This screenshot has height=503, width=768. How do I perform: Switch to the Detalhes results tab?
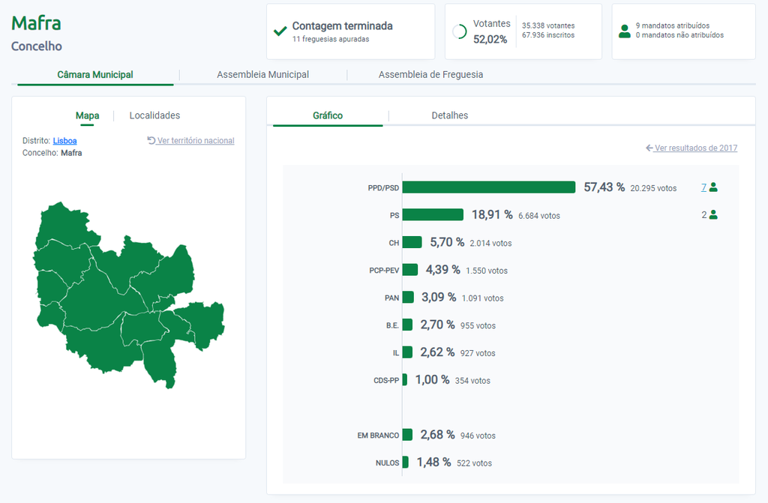click(449, 115)
